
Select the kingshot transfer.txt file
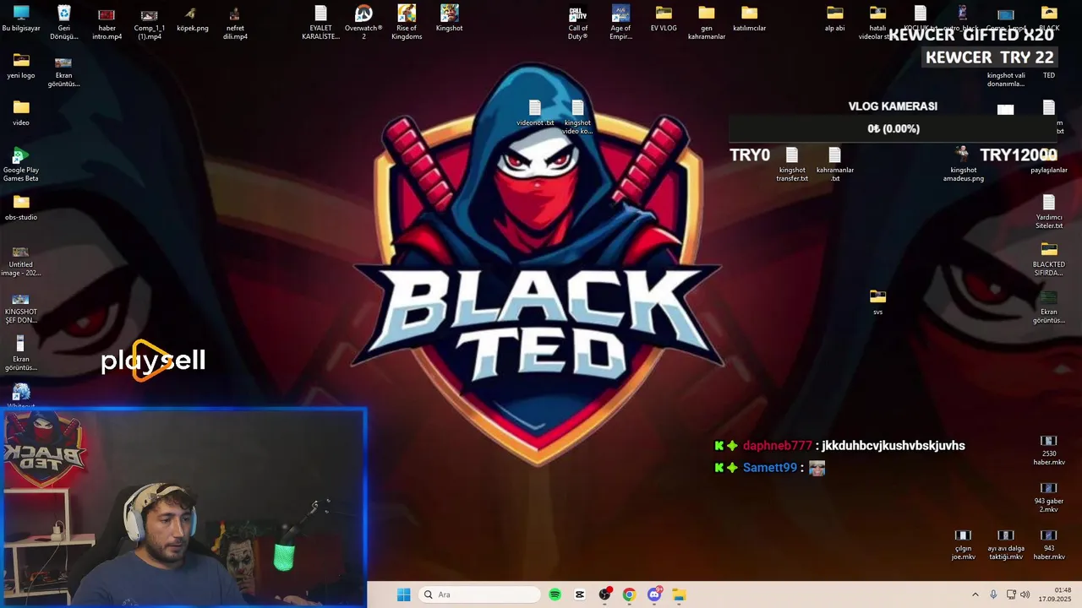tap(792, 164)
